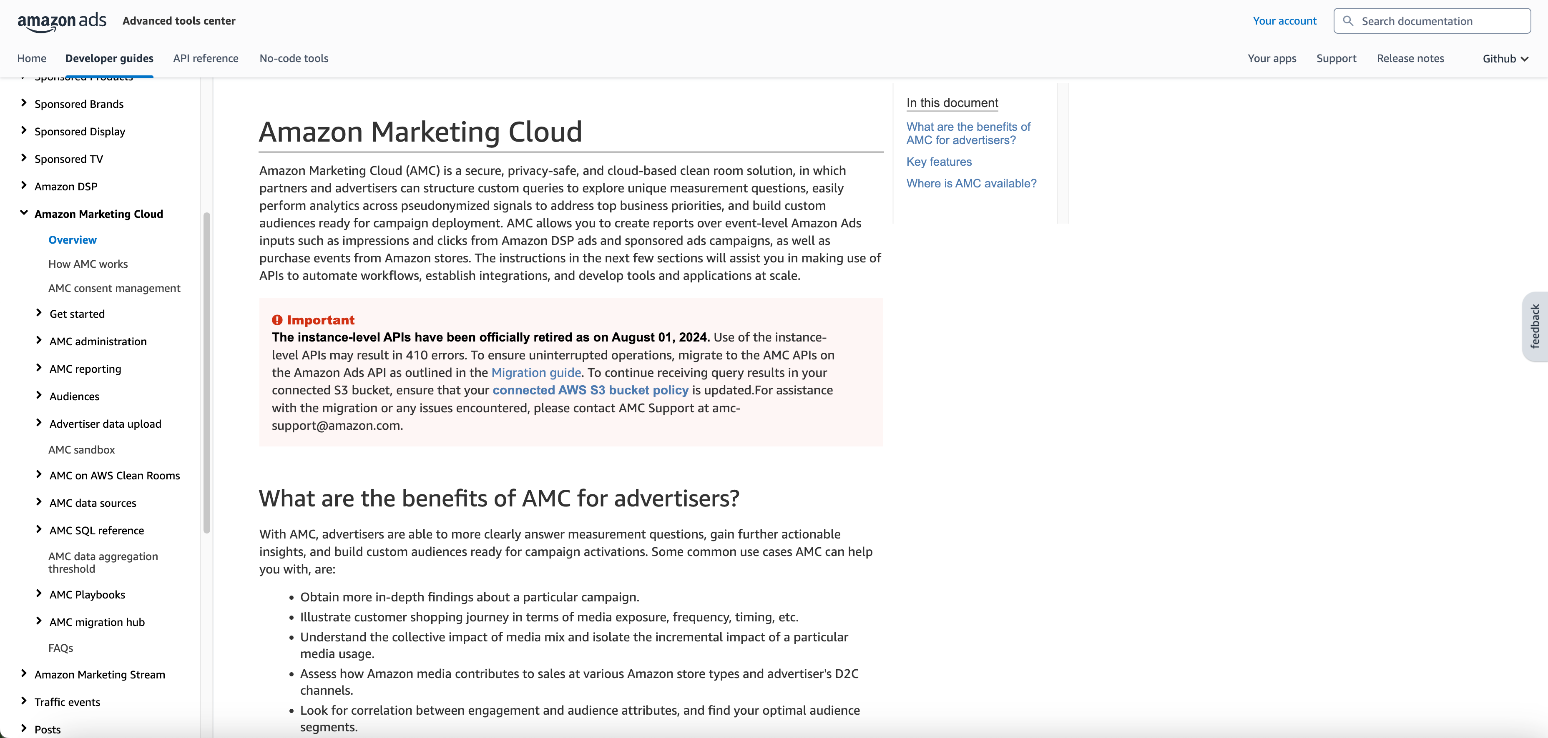Open the FAQs page
1548x738 pixels.
(x=61, y=648)
